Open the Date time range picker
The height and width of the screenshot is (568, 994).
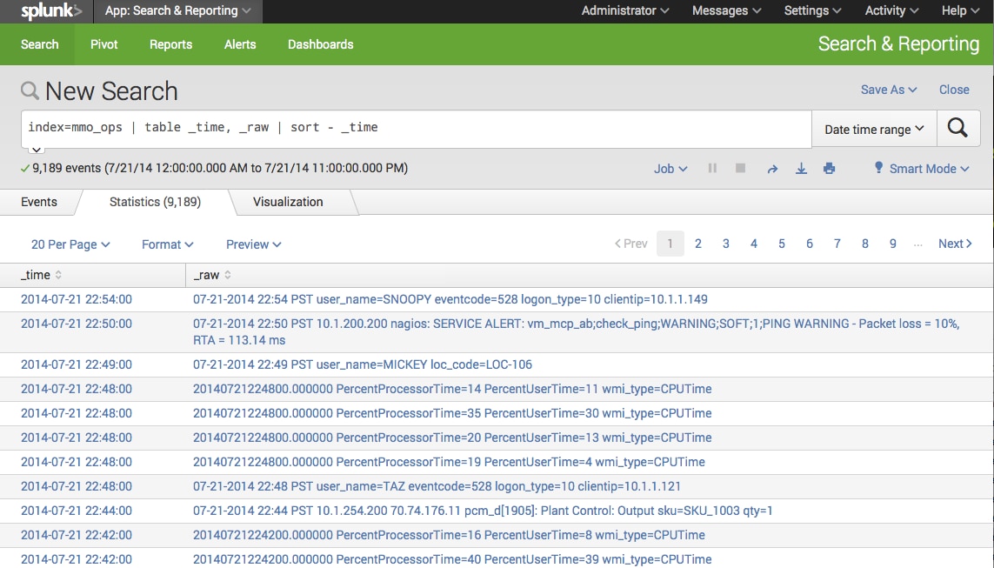(x=873, y=130)
